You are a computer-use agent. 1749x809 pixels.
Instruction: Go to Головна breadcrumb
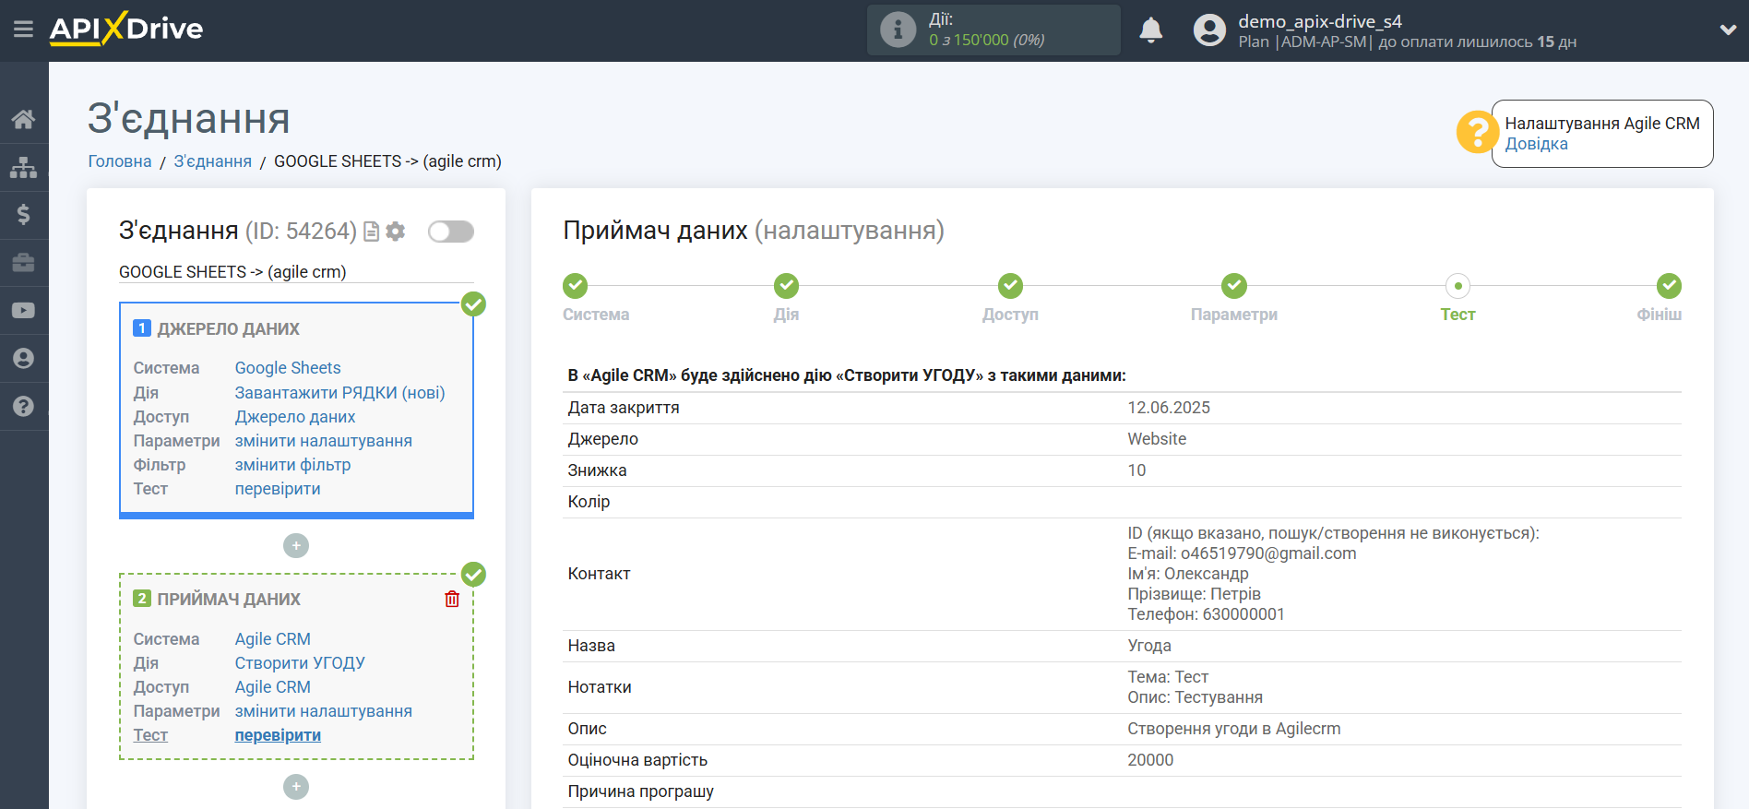[120, 161]
